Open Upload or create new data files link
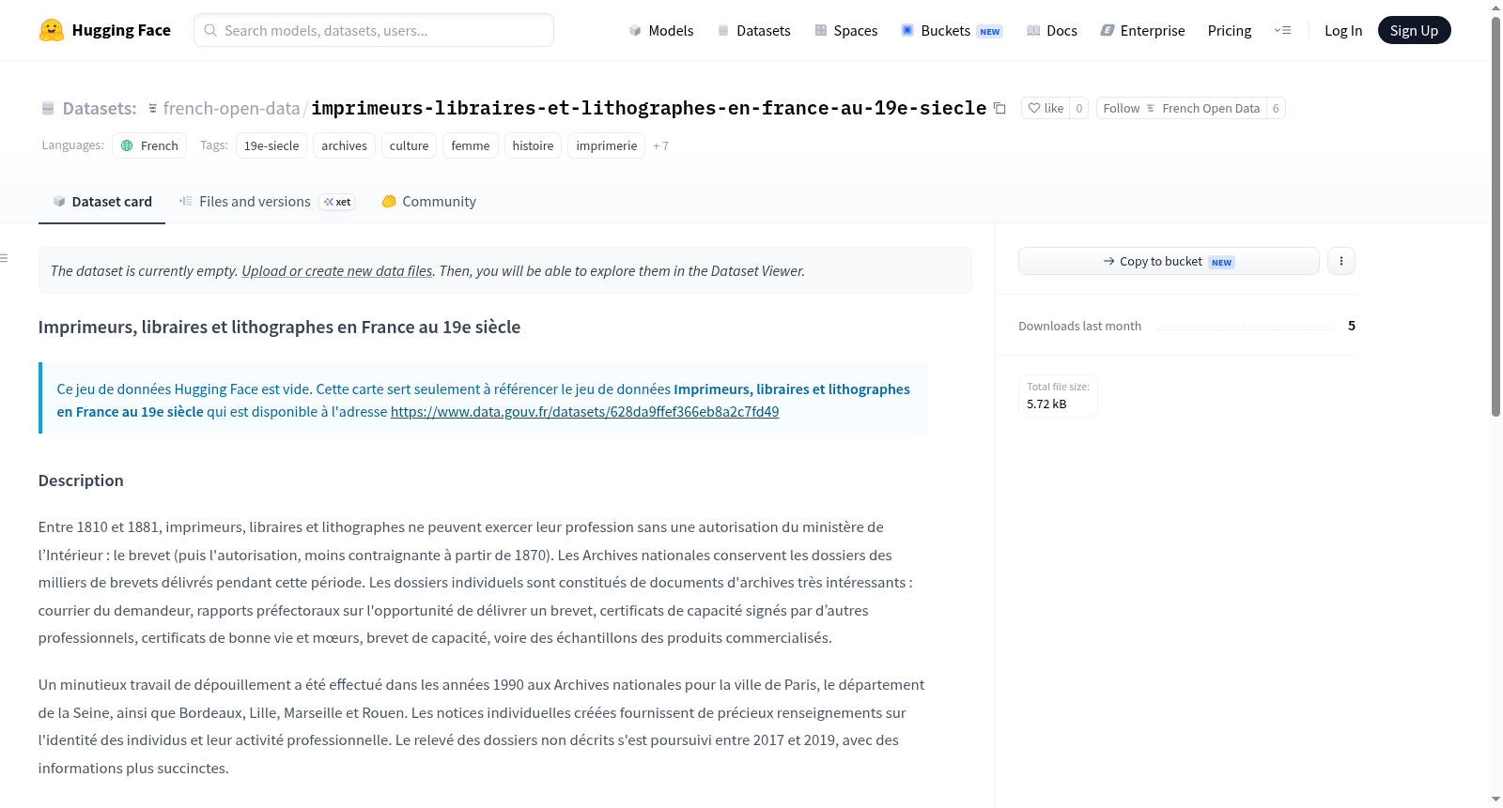1503x808 pixels. [337, 271]
